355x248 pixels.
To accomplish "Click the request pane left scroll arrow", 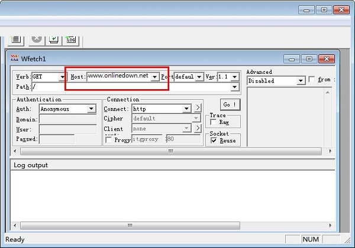I will pyautogui.click(x=15, y=151).
